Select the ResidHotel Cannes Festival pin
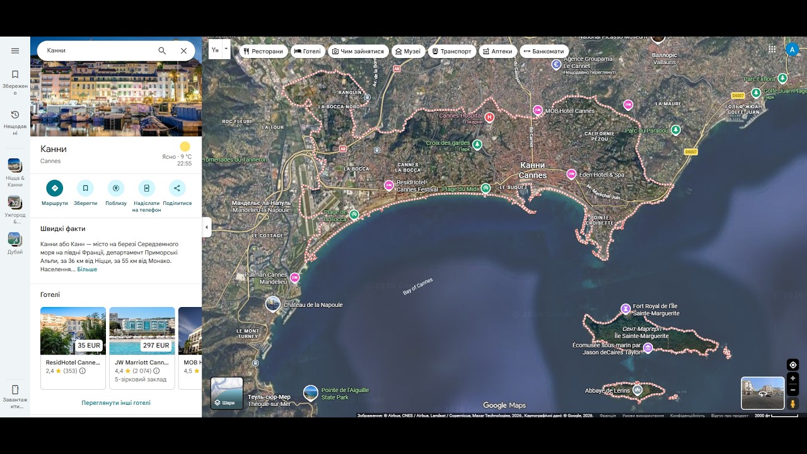The image size is (807, 454). (x=389, y=185)
